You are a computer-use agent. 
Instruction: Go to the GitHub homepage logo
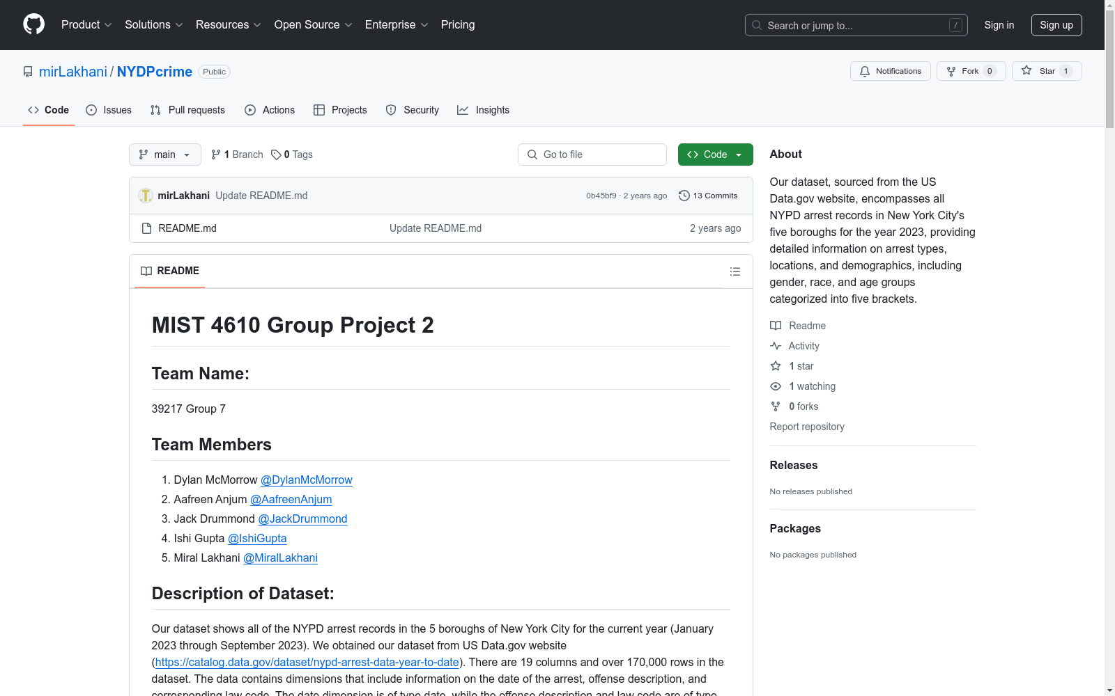pyautogui.click(x=33, y=24)
